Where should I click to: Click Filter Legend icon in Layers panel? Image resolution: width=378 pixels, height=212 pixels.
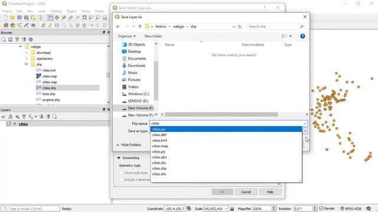24,117
